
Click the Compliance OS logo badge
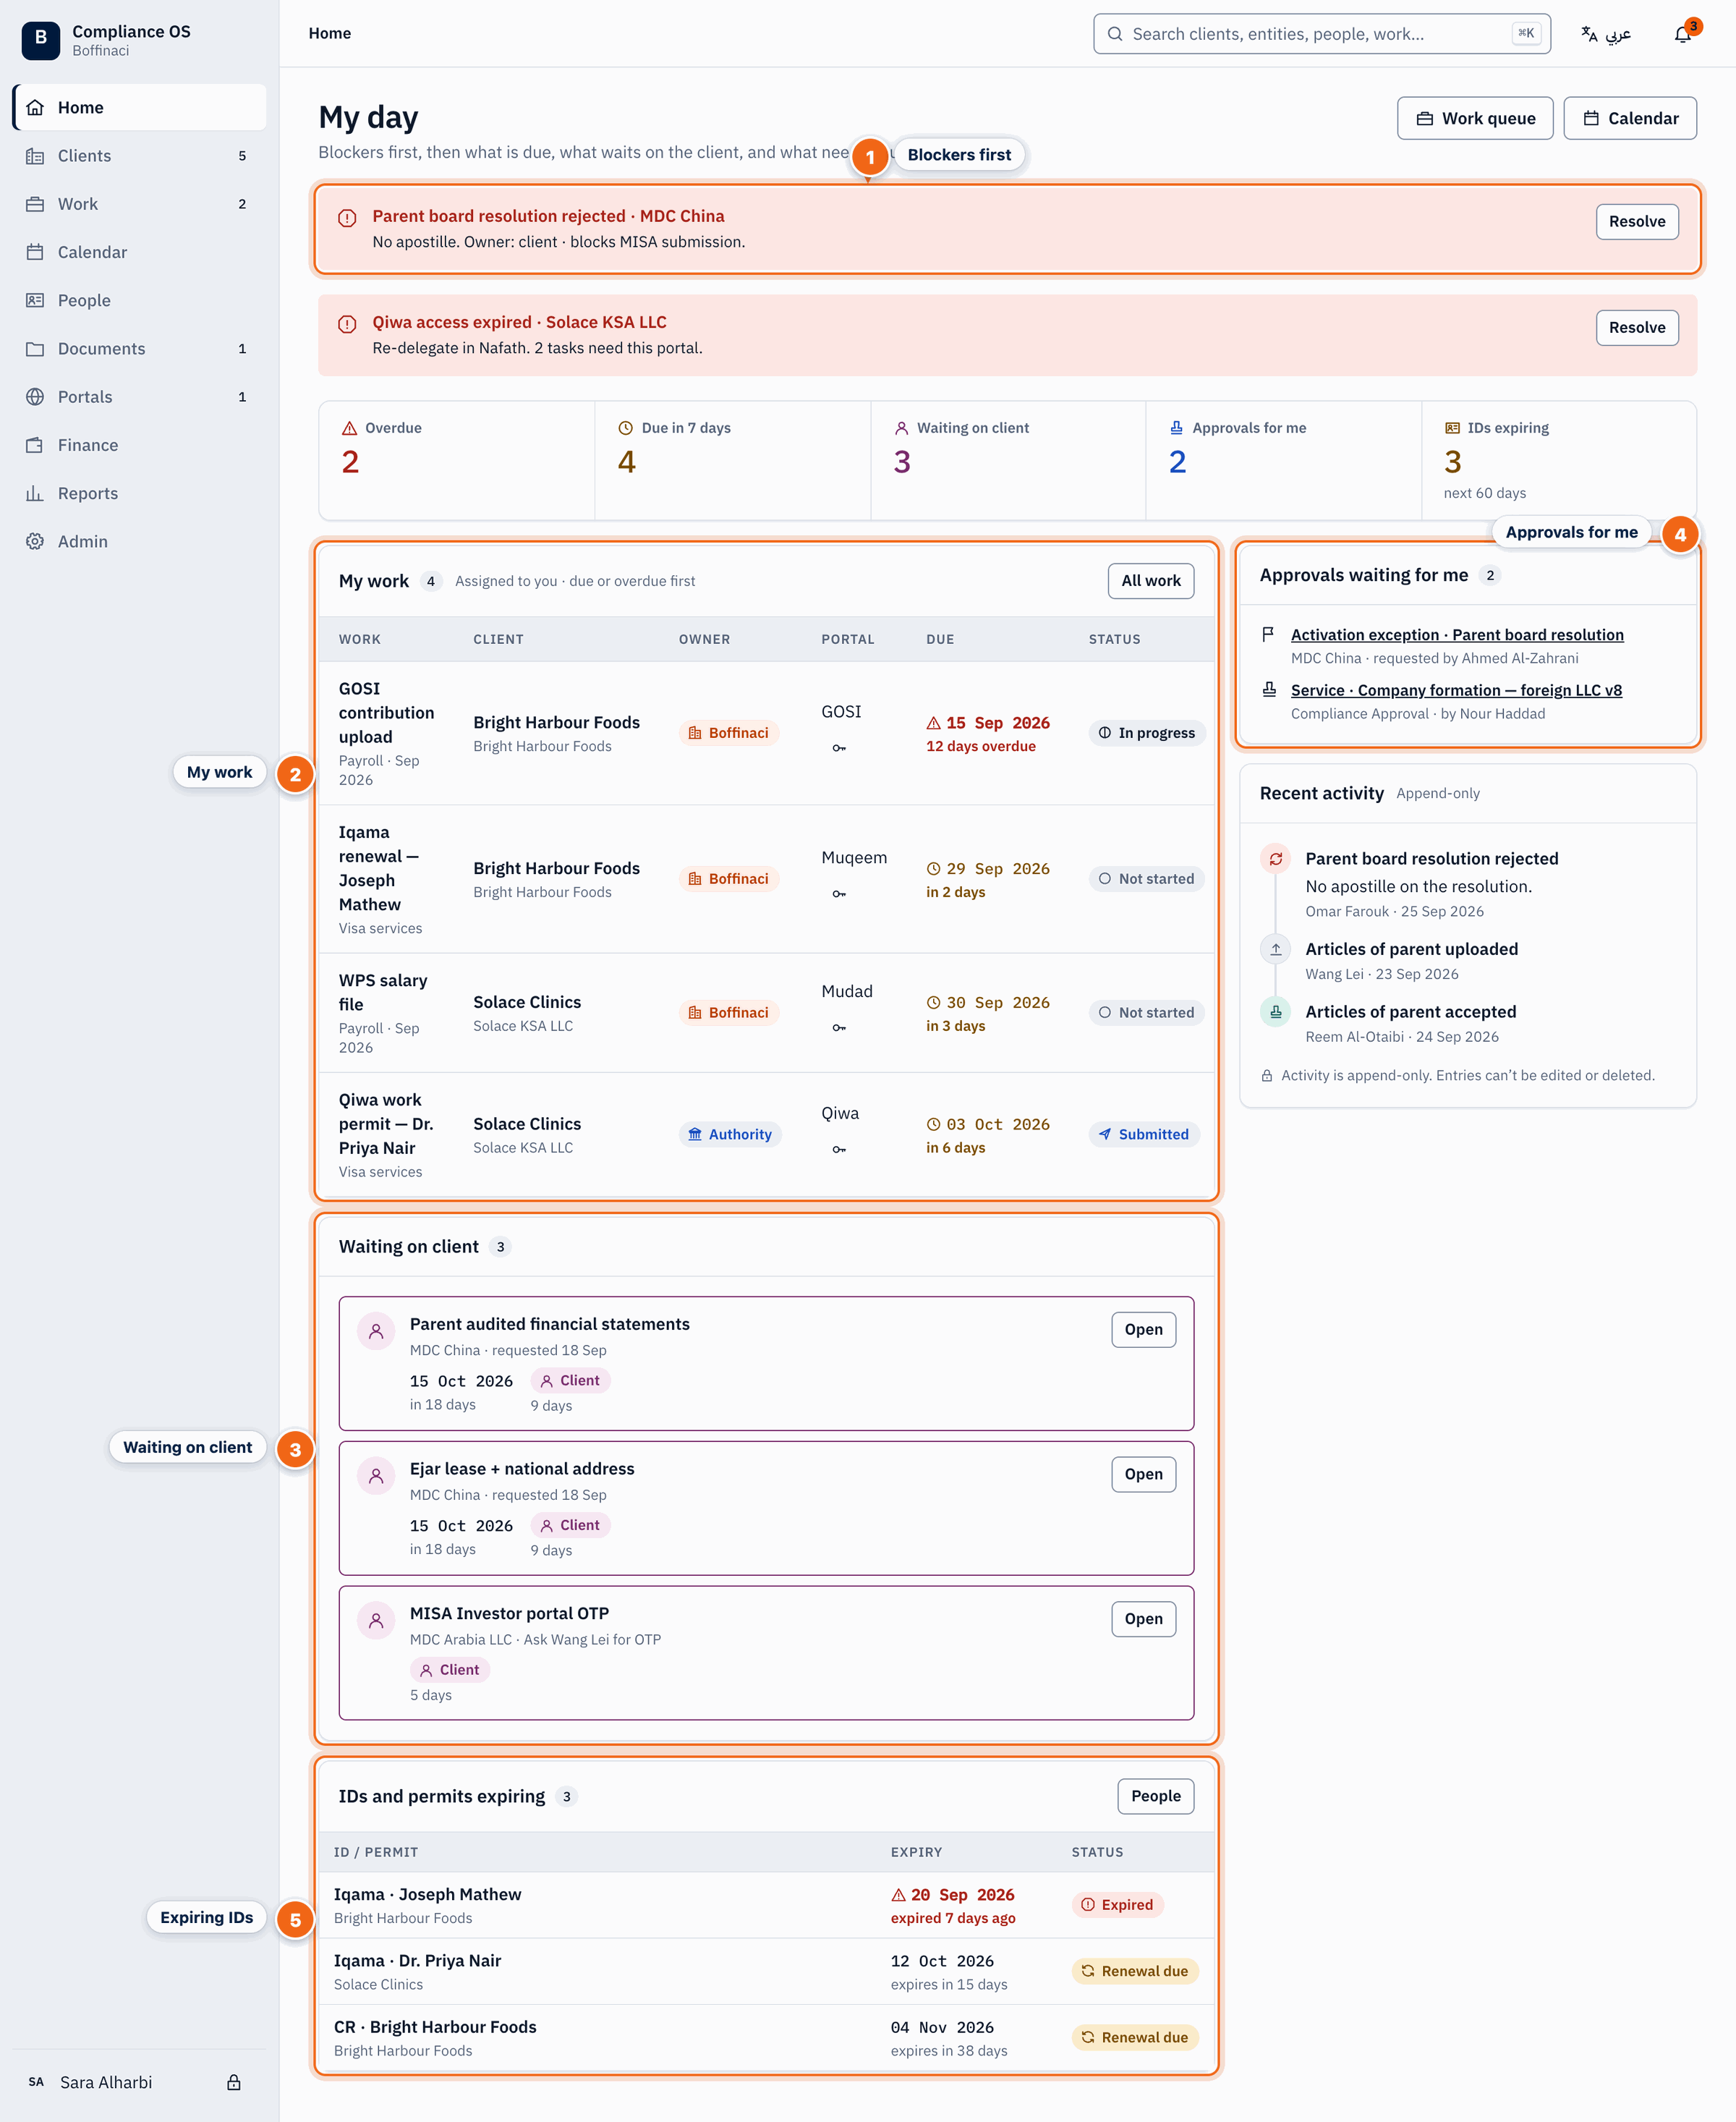pyautogui.click(x=40, y=40)
